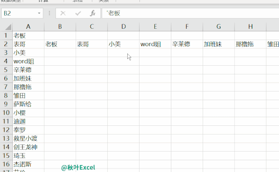Click cell A4 containing word姐

28,61
